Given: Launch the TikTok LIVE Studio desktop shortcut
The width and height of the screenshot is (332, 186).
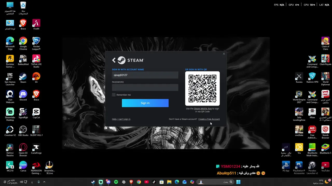Looking at the screenshot, I should click(36, 61).
